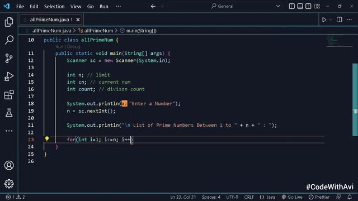
Task: Toggle the bottom panel layout
Action: (x=300, y=6)
